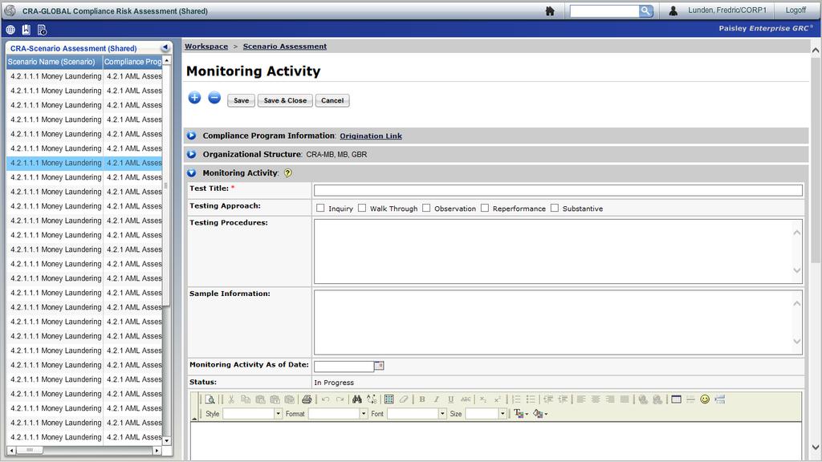Image resolution: width=822 pixels, height=462 pixels.
Task: Click the Select All icon
Action: [x=389, y=399]
